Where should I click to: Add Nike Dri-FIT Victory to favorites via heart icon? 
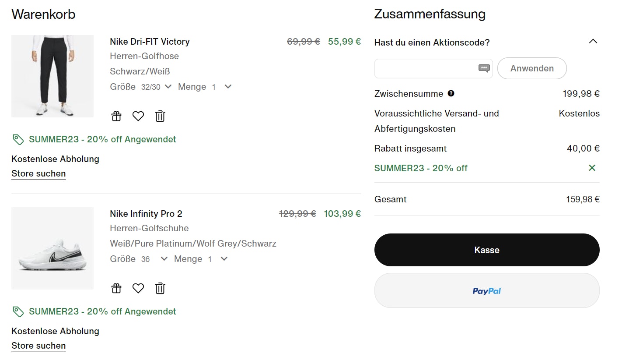pos(138,116)
